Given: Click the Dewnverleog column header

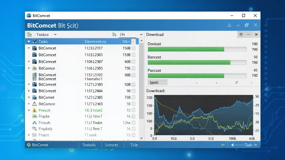Looking at the screenshot, I should coord(95,42).
